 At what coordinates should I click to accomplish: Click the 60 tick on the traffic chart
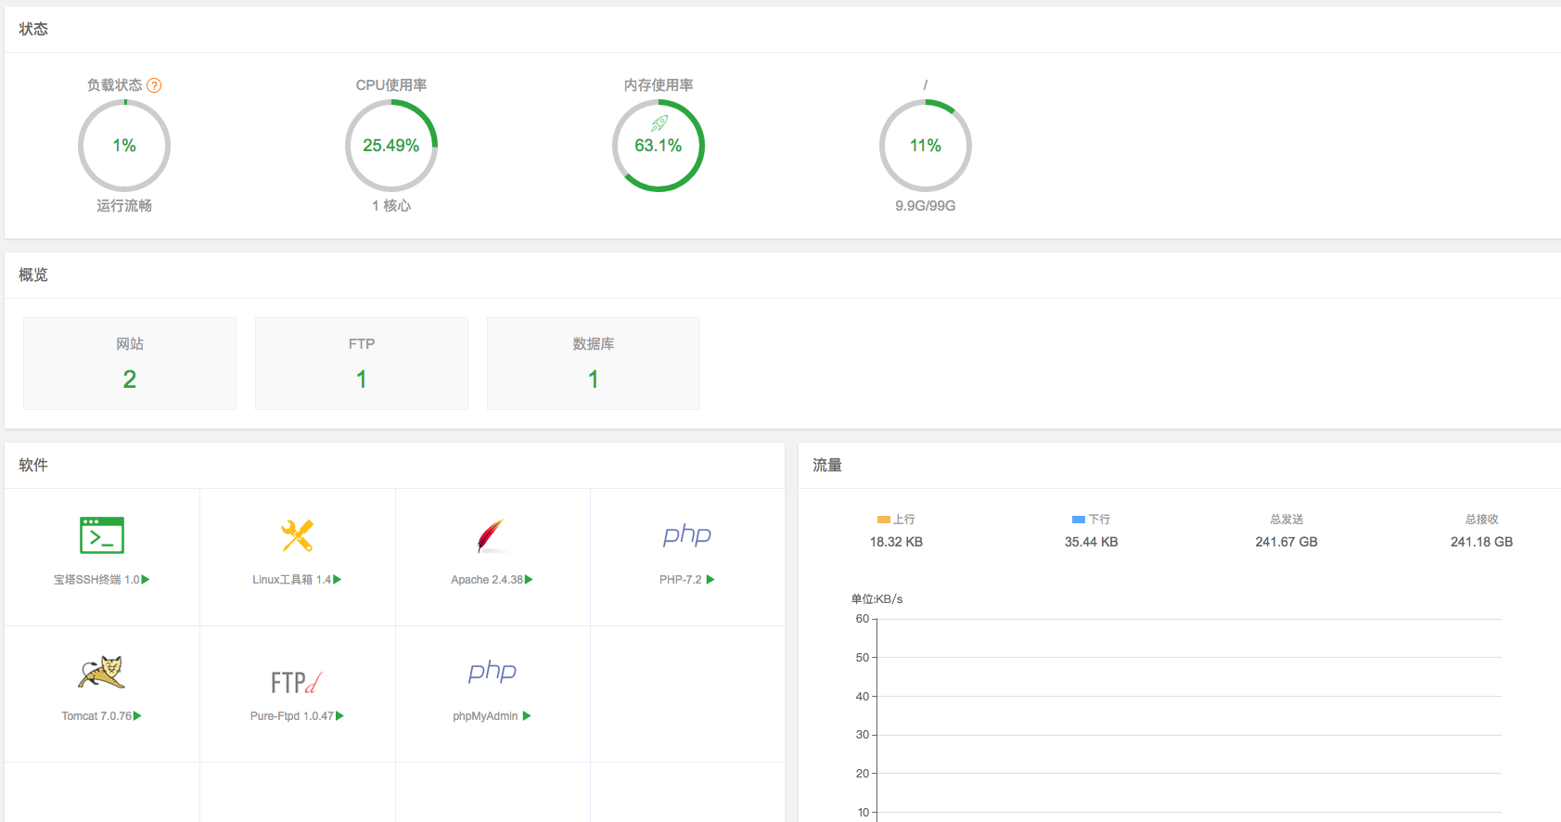[863, 619]
